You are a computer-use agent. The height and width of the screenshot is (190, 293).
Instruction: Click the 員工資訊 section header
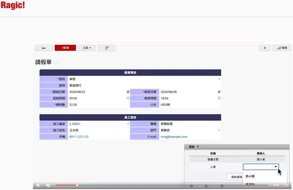(x=130, y=117)
